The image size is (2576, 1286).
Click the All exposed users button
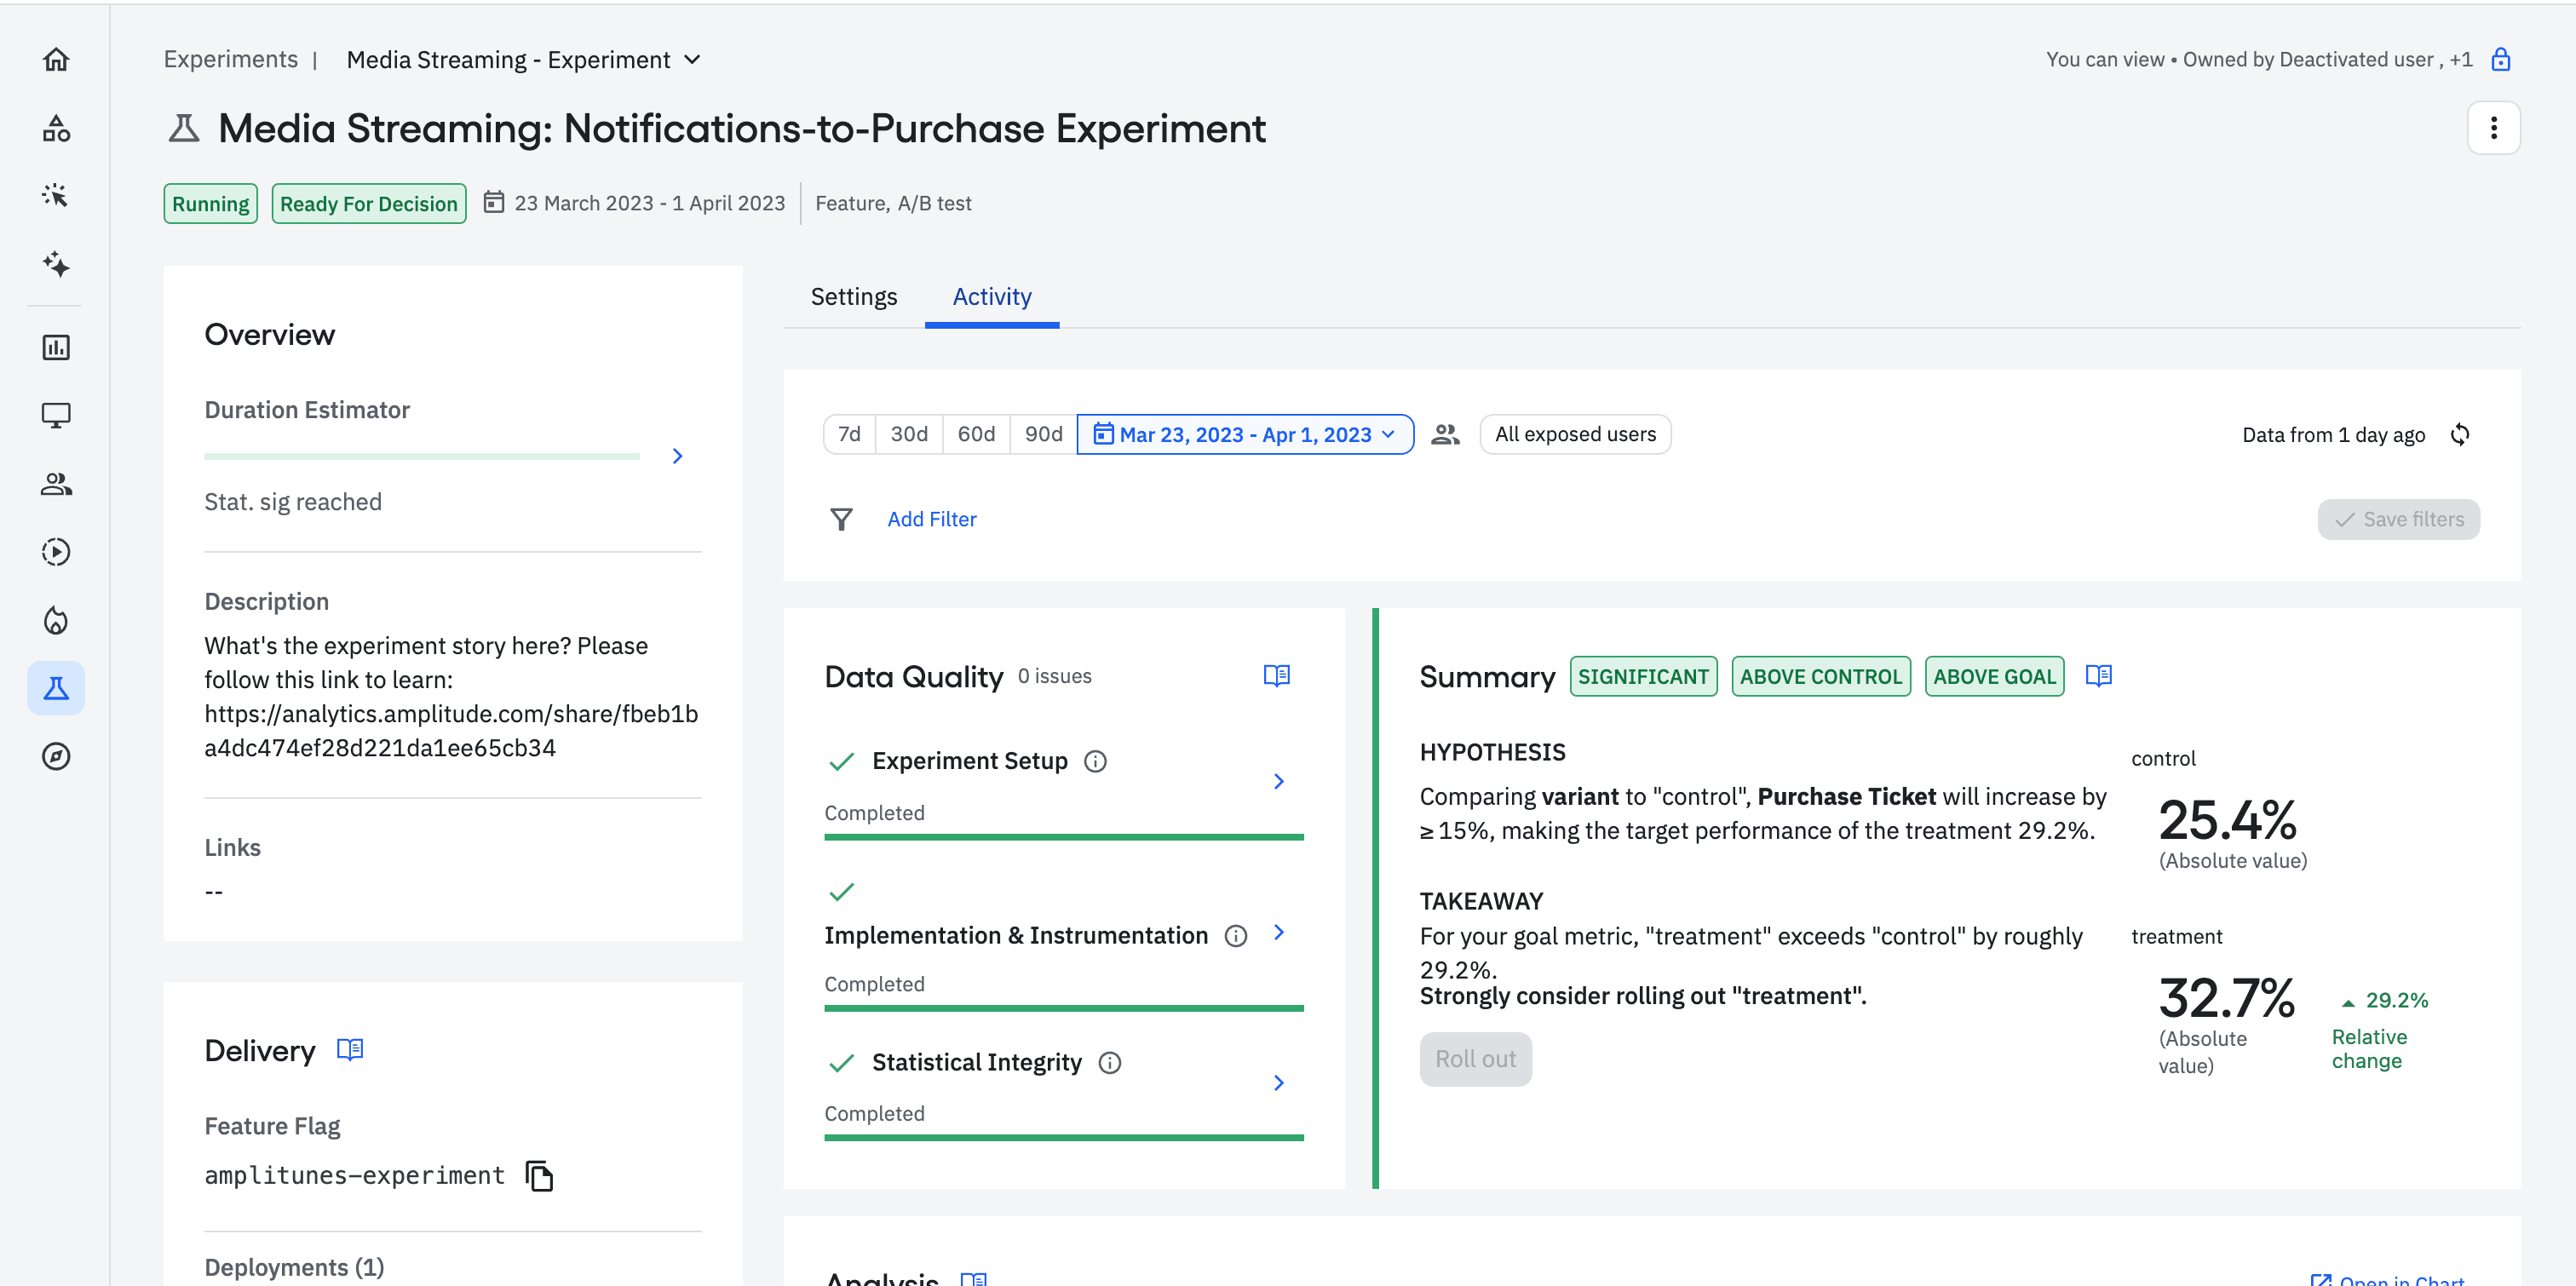pyautogui.click(x=1575, y=434)
